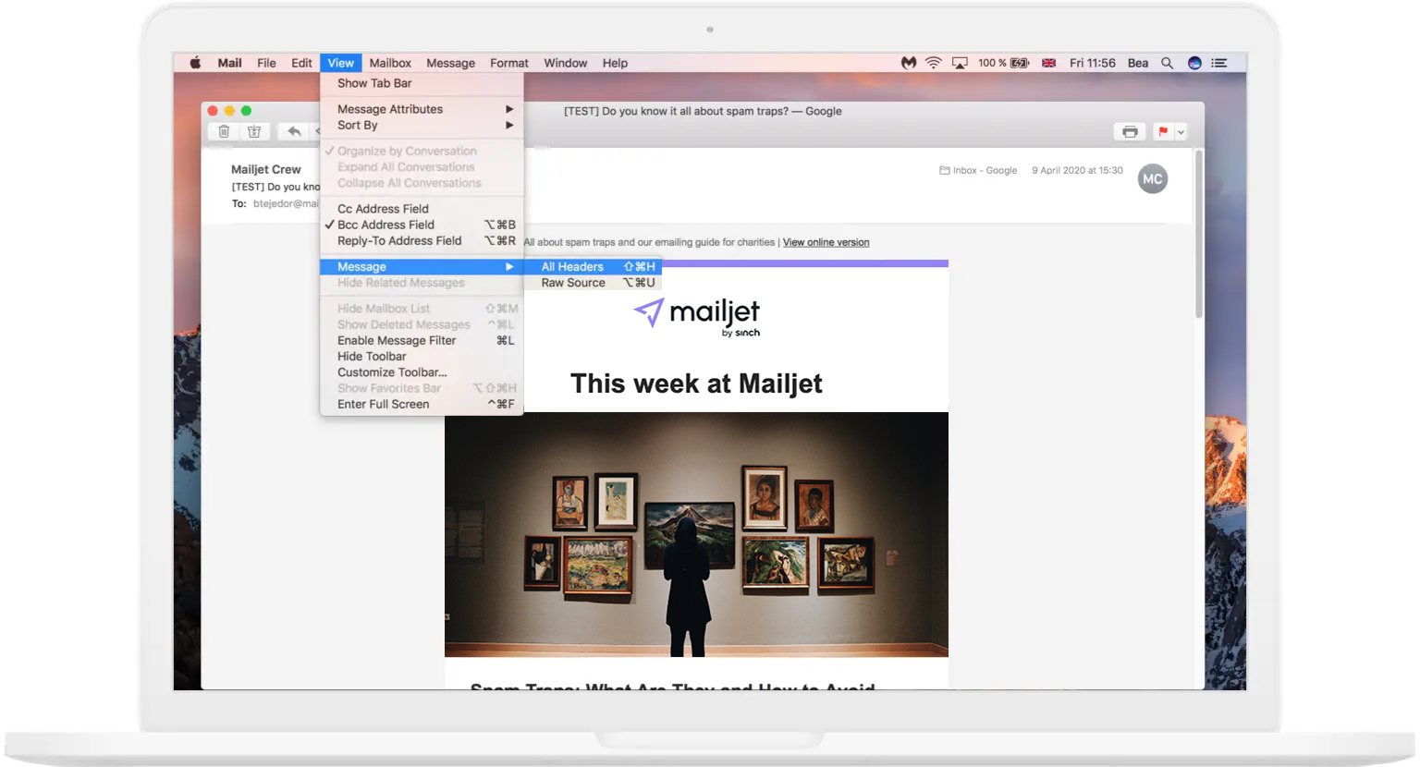Viewport: 1420px width, 767px height.
Task: Choose Enter Full Screen
Action: coord(422,404)
